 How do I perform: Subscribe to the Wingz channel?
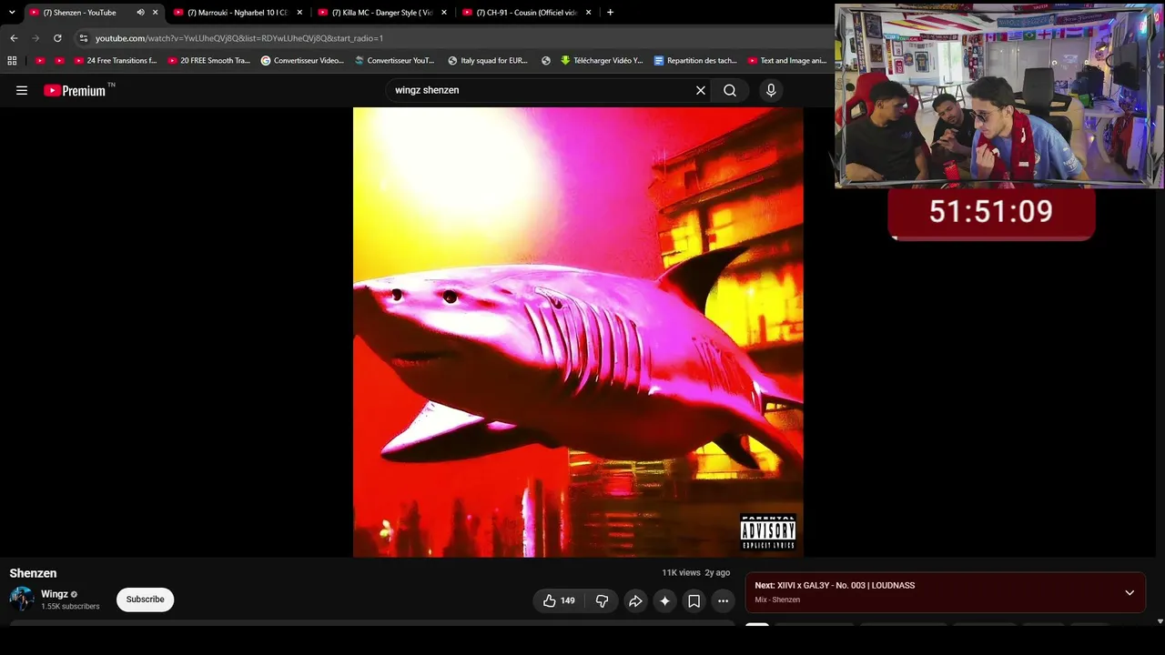(145, 600)
